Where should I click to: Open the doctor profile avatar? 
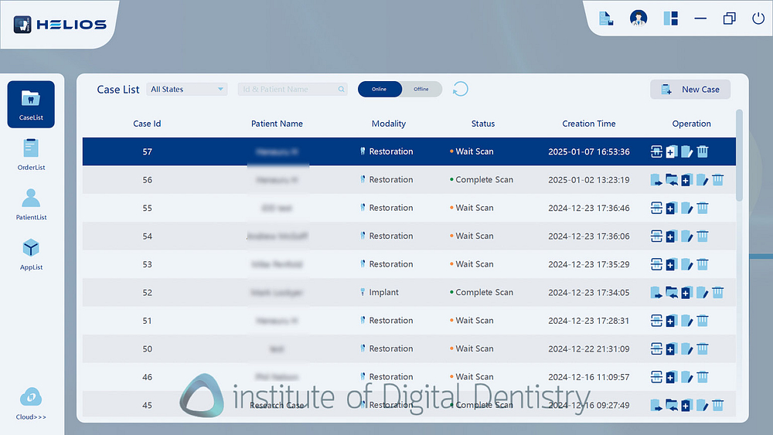[x=638, y=19]
